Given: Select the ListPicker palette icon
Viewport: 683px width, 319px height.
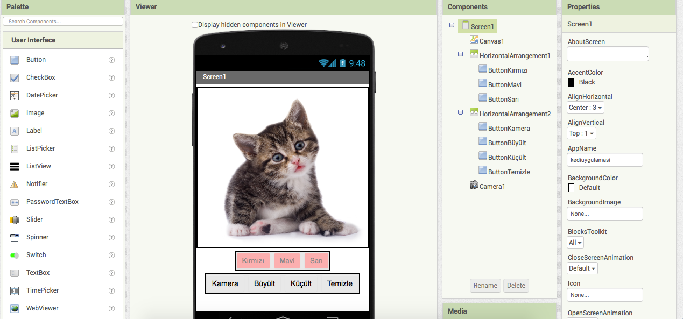Looking at the screenshot, I should coord(15,149).
